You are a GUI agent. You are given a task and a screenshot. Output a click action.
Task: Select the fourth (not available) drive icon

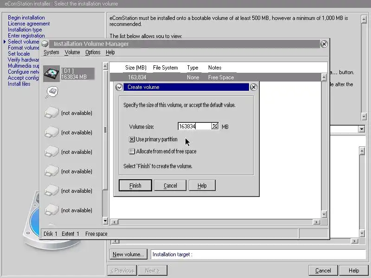tap(51, 171)
